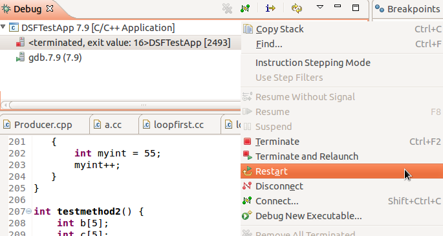Screen dimensions: 443x236
Task: Click the Remove All Terminated Launches toolbar icon
Action: (x=227, y=8)
